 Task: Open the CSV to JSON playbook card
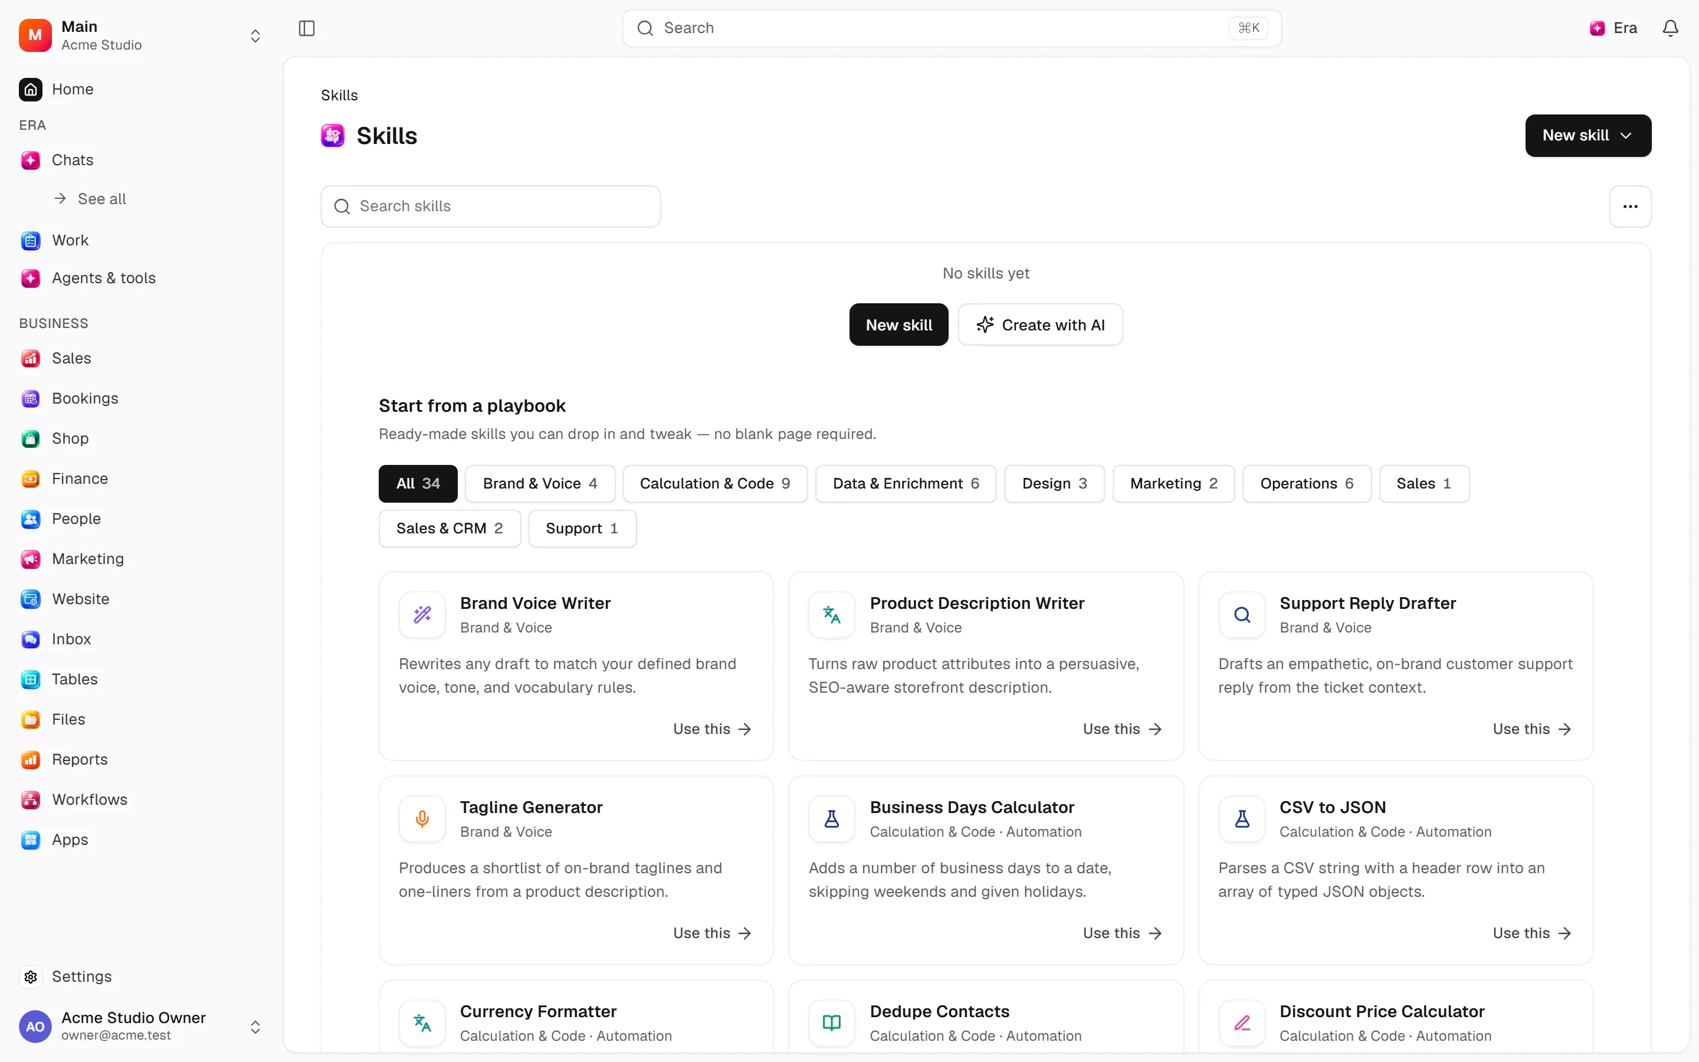(1395, 870)
